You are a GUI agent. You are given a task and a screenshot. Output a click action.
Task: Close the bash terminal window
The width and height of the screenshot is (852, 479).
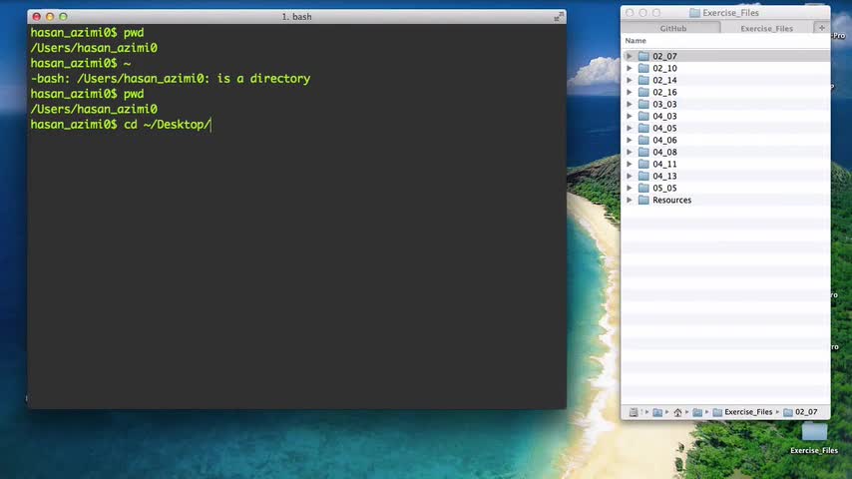pos(36,17)
